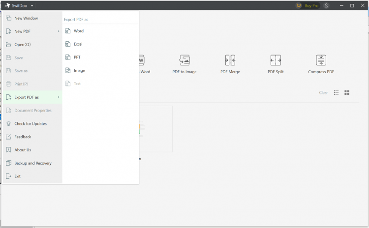The width and height of the screenshot is (369, 228).
Task: Export the PDF as PPT
Action: click(x=100, y=57)
